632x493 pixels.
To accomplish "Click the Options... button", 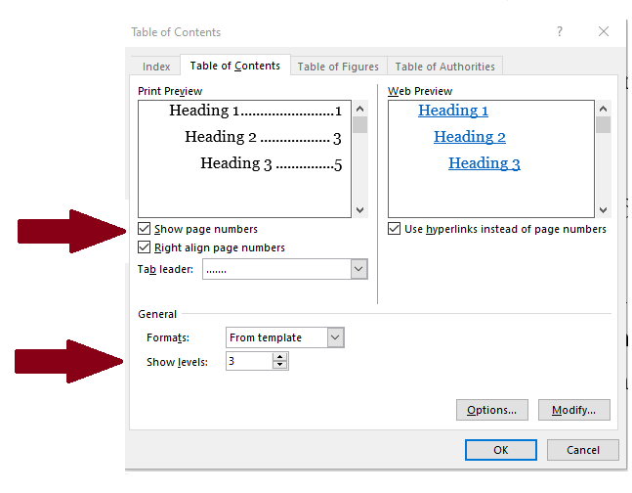I will pos(497,410).
